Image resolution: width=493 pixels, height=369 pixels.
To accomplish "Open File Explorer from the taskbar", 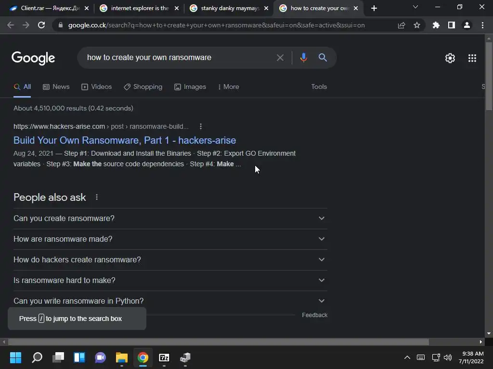I will (x=122, y=357).
